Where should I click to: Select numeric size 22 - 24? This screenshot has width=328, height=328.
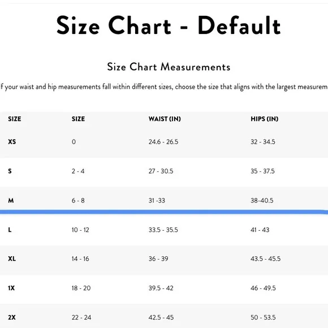(81, 317)
